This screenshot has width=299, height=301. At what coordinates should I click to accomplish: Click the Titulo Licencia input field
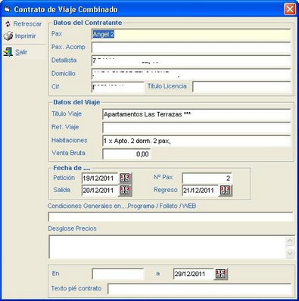tap(241, 87)
